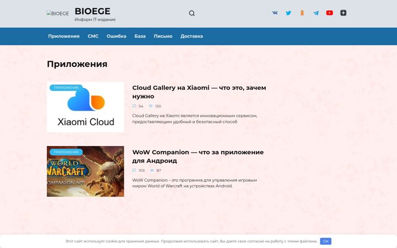Open the Twitter profile icon
Image resolution: width=397 pixels, height=248 pixels.
[288, 13]
